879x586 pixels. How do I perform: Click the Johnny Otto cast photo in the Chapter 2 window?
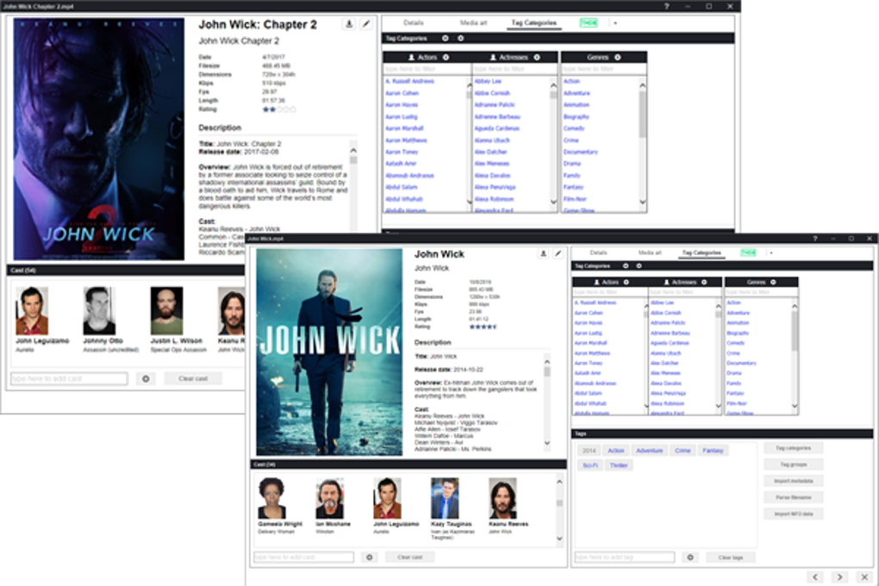coord(99,310)
